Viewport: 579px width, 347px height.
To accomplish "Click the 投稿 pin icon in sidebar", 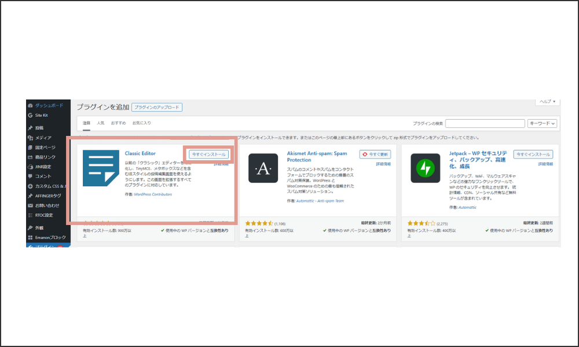I will point(30,128).
